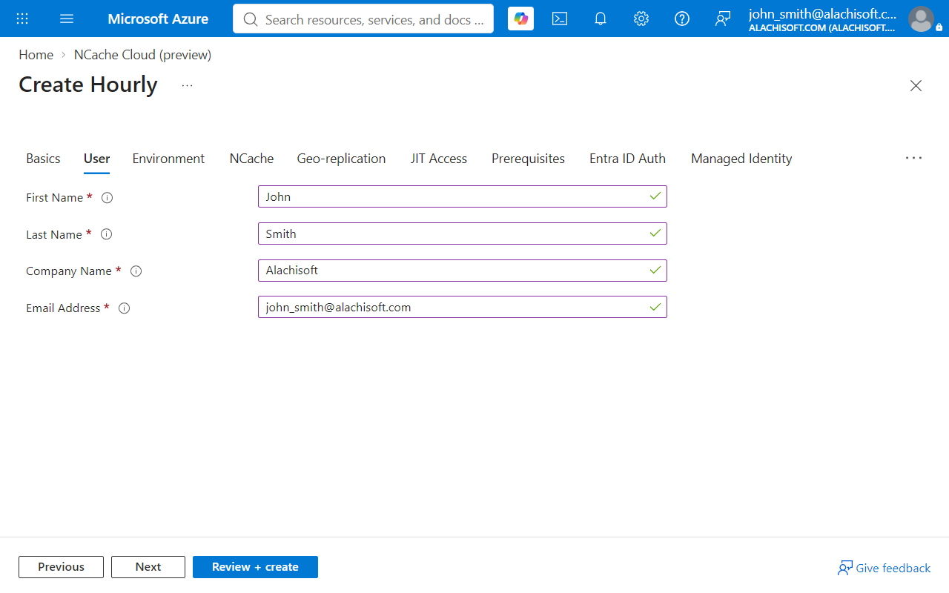Open the Azure apps grid launcher

click(22, 19)
